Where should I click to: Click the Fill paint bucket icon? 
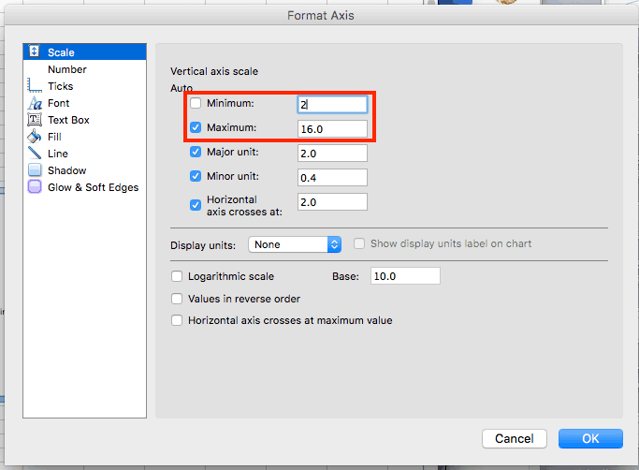[35, 137]
